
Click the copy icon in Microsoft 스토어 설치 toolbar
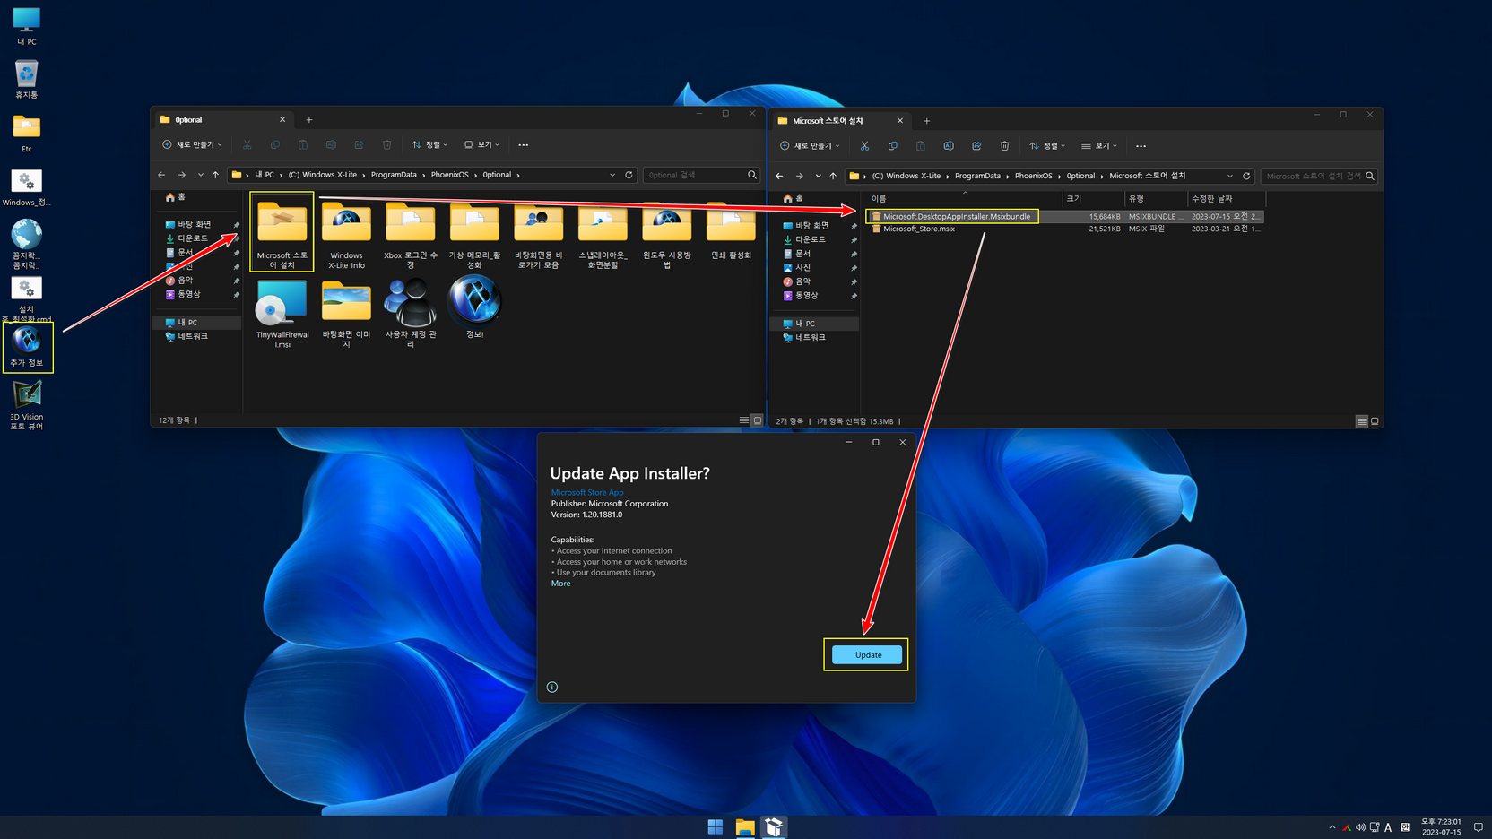(x=892, y=145)
